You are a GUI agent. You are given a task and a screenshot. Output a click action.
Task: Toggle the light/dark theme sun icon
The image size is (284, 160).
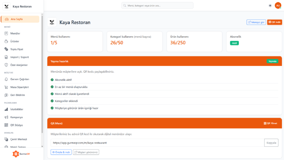point(270,6)
